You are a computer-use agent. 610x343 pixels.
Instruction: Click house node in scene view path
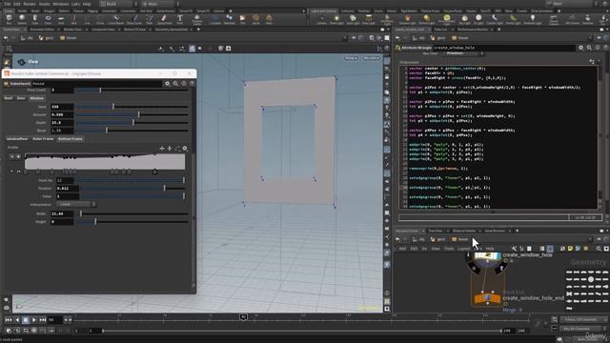69,38
